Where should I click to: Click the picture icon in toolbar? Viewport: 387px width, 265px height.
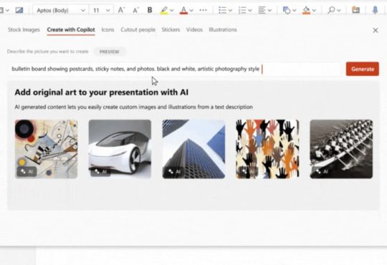(x=19, y=10)
